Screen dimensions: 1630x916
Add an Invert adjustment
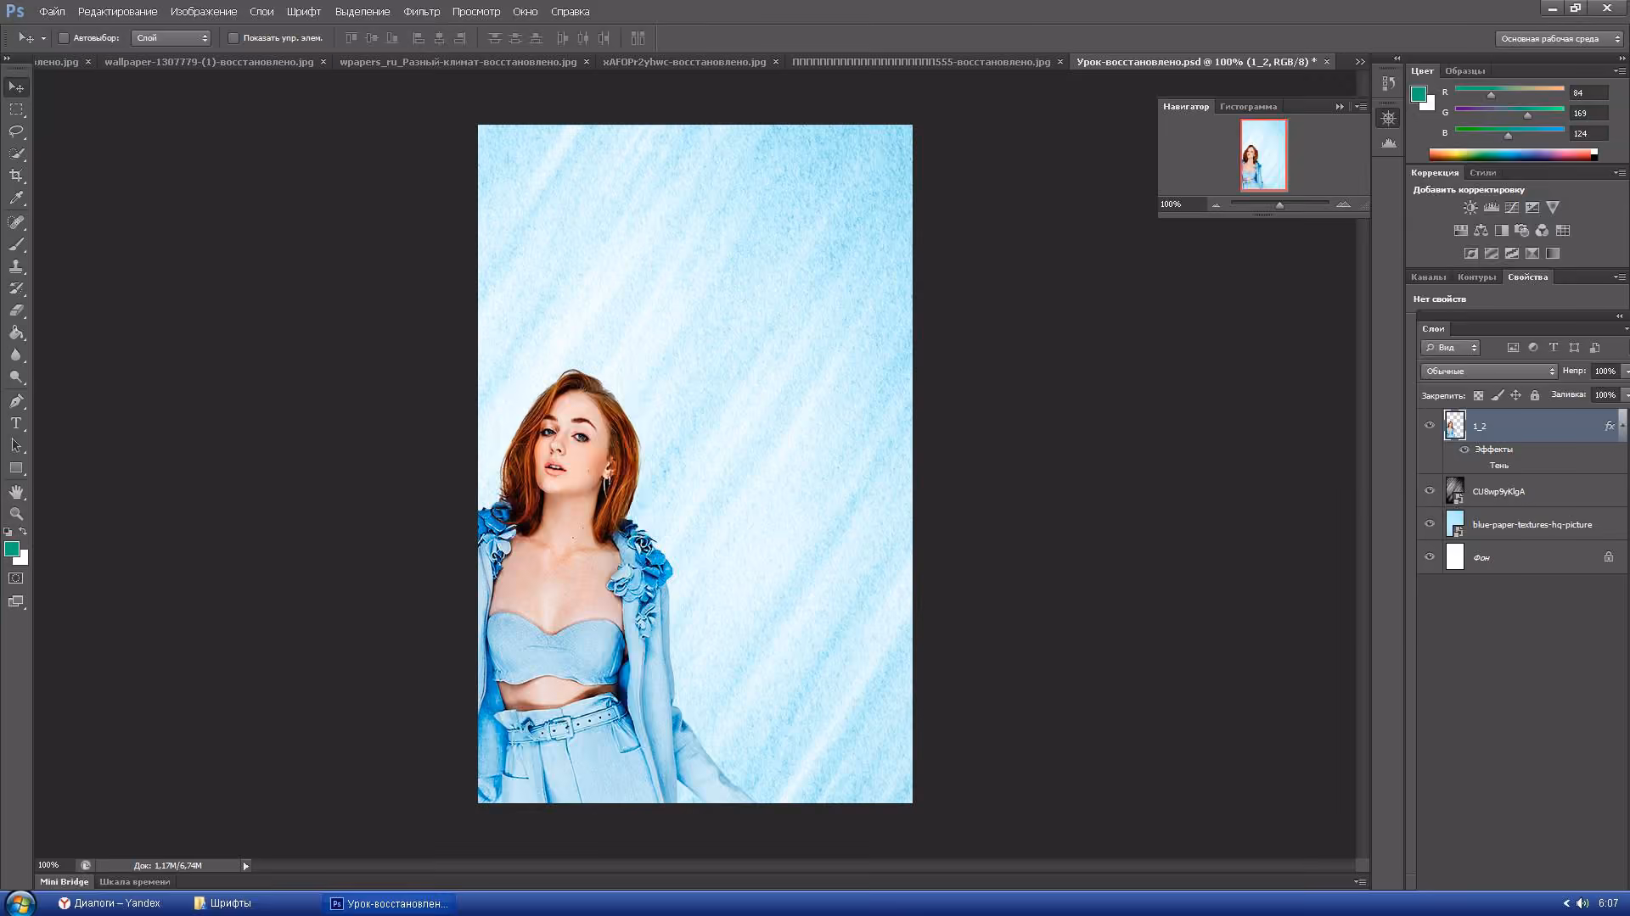click(1471, 254)
